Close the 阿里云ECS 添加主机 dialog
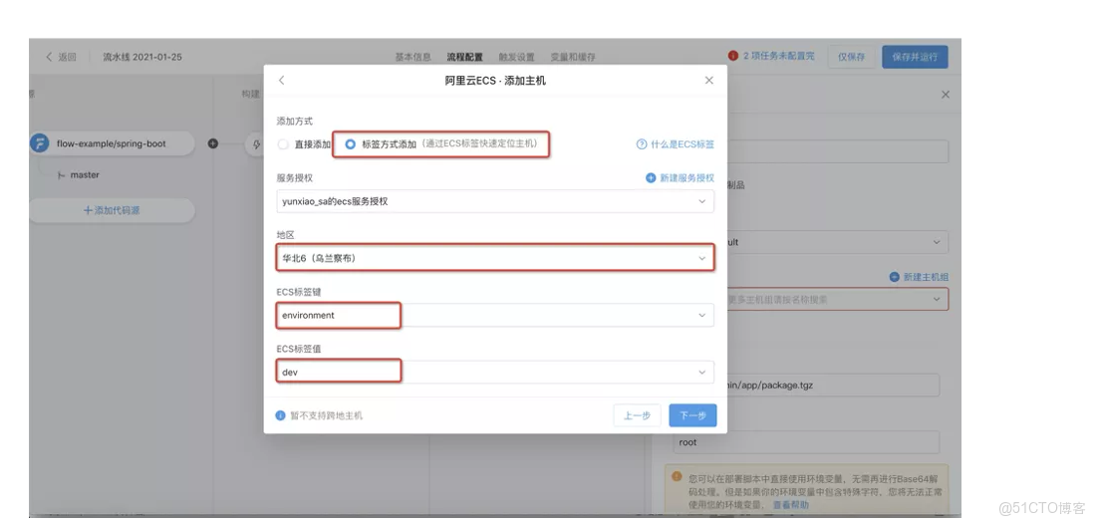The width and height of the screenshot is (1096, 525). (708, 81)
